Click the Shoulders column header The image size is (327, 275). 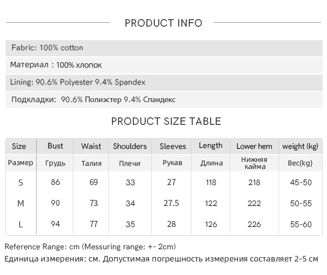point(130,146)
